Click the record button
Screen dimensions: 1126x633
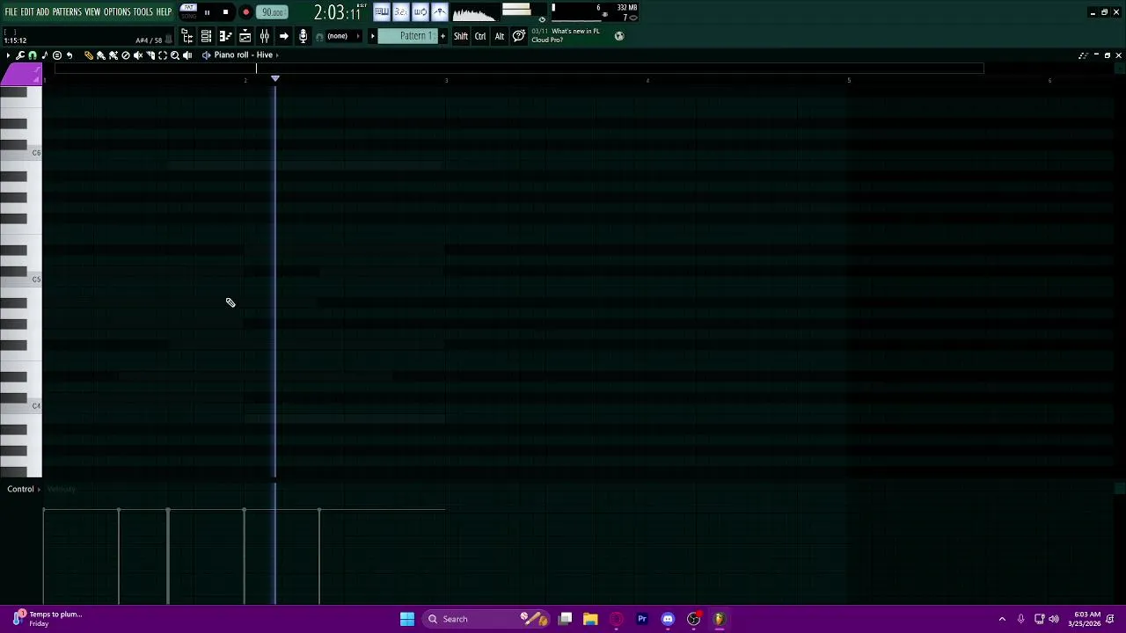coord(245,12)
